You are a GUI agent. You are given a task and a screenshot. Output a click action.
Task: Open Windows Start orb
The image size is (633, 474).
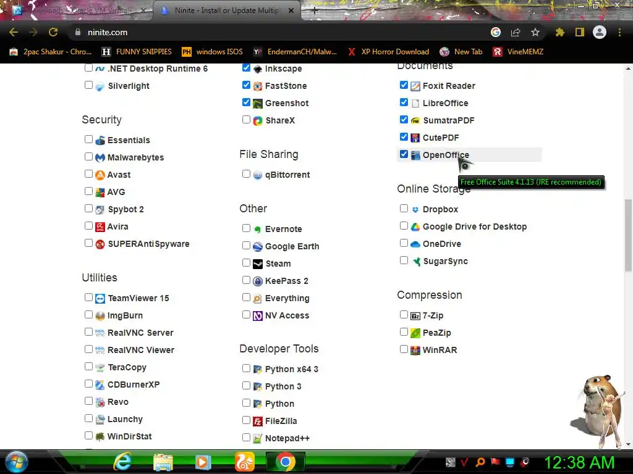[16, 462]
